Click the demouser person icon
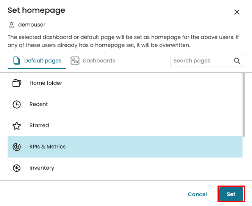Viewport: 252px width, 206px height. click(x=11, y=25)
